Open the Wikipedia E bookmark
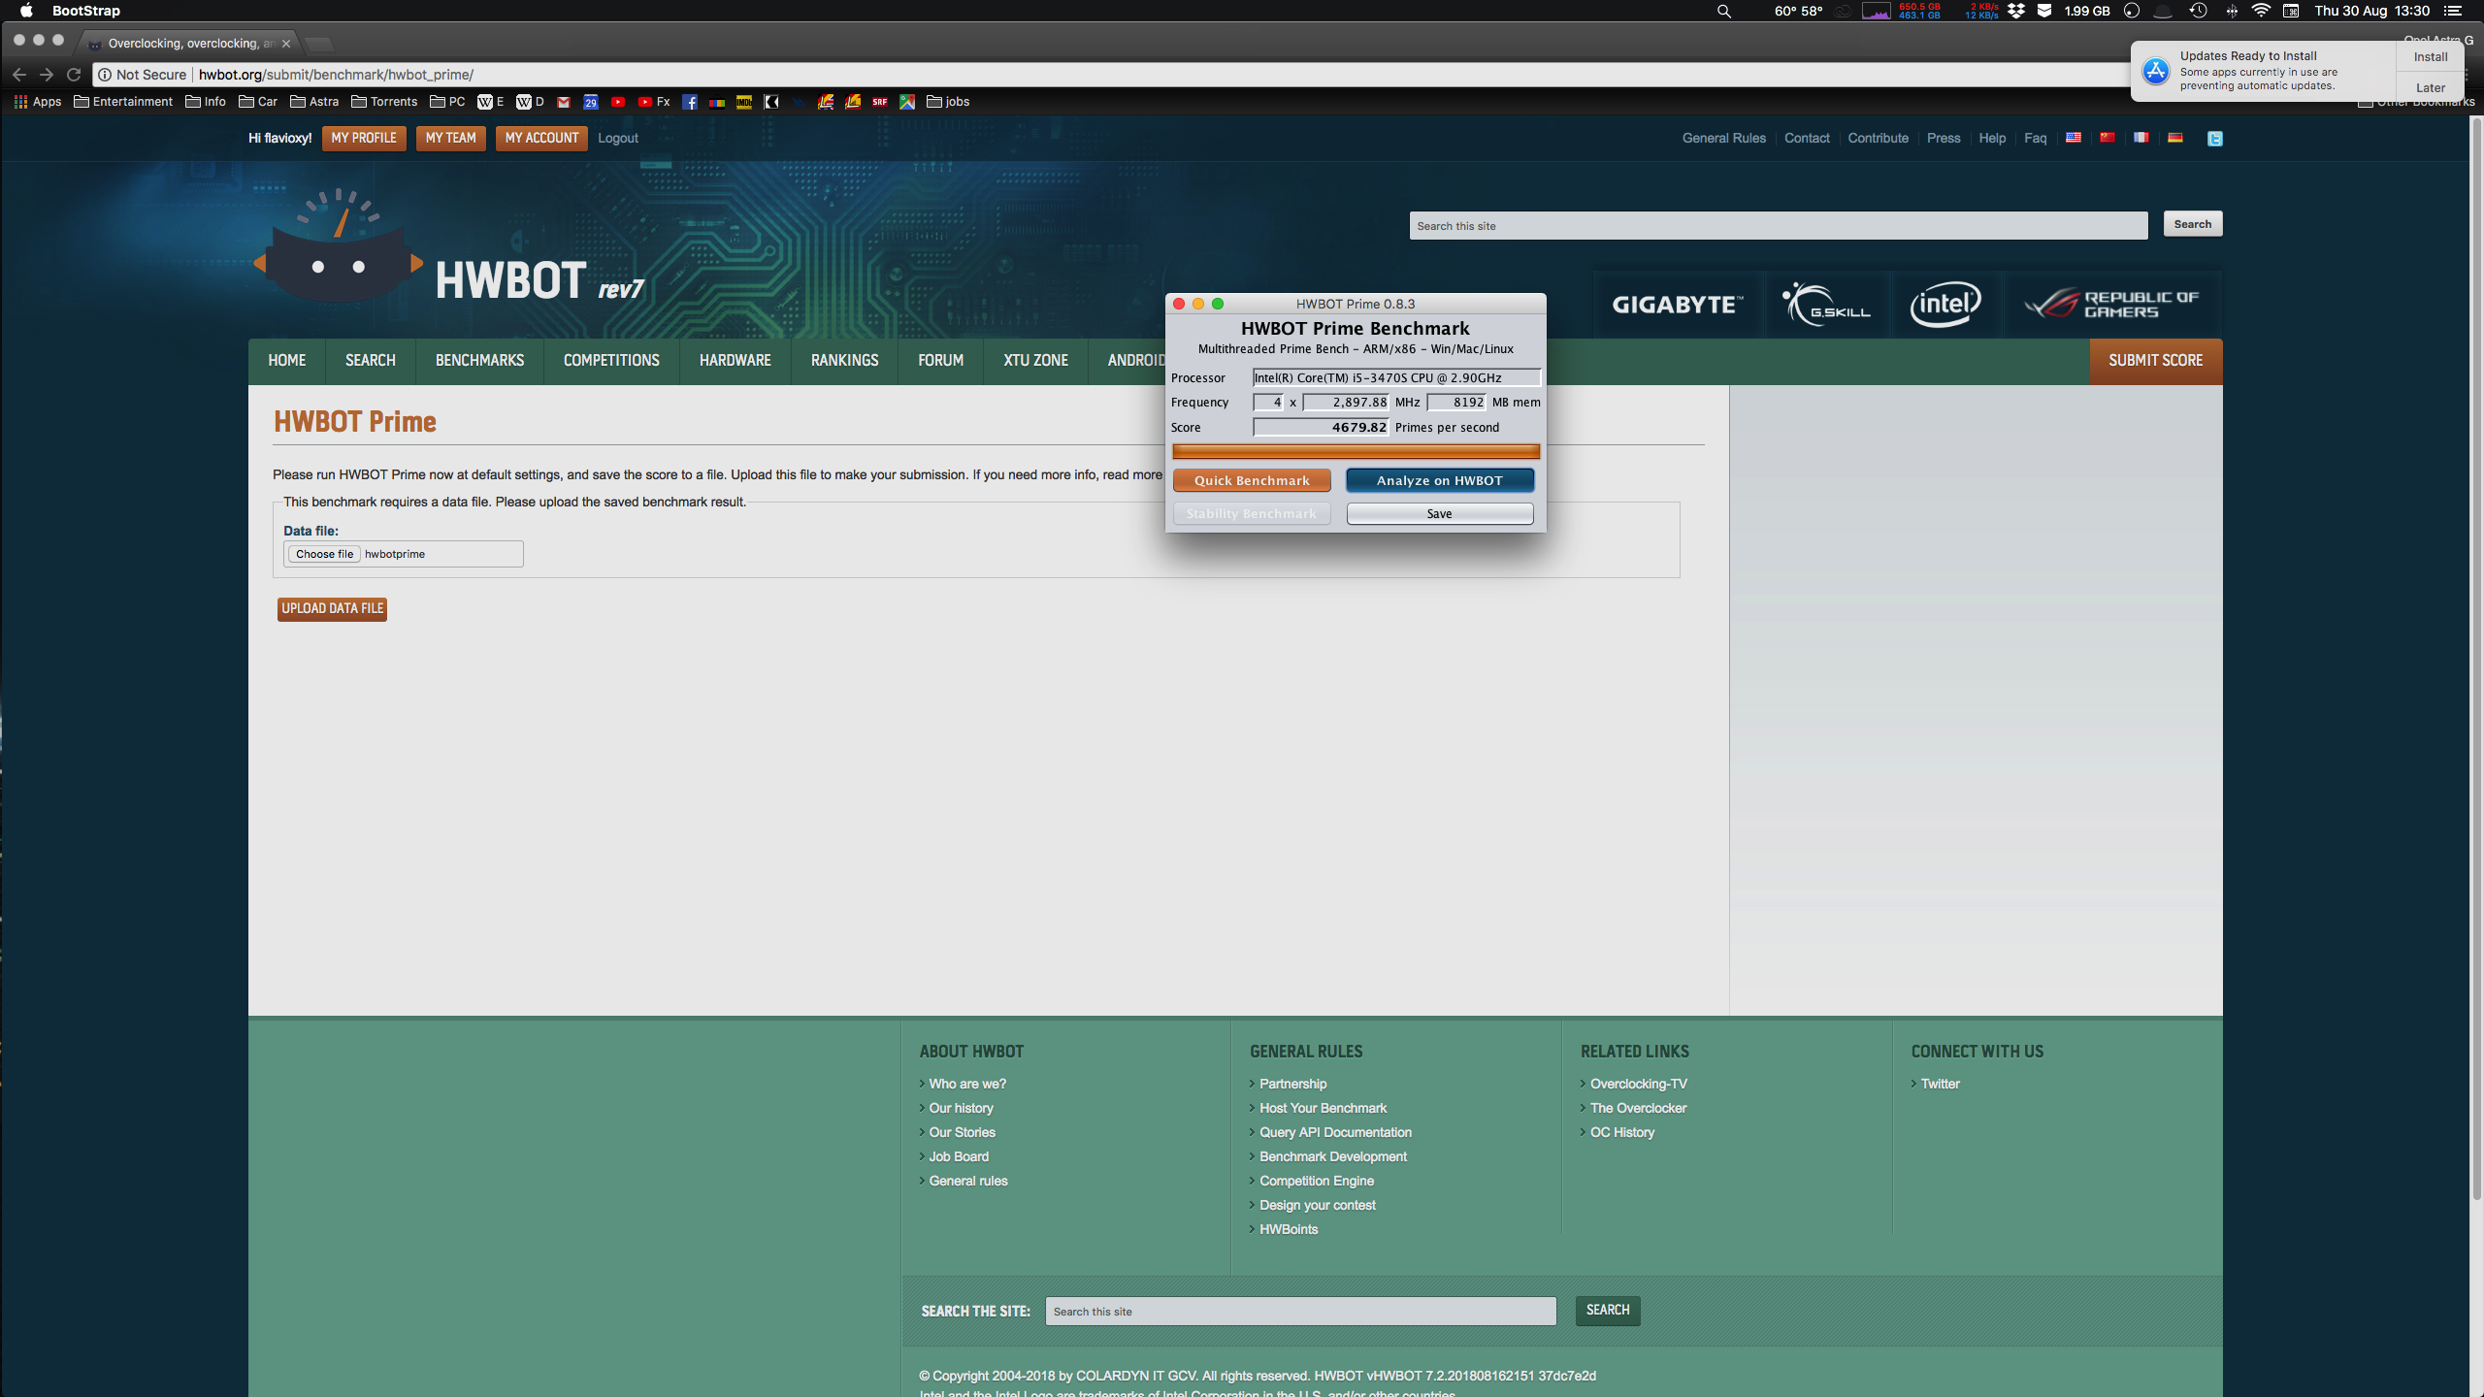 click(x=491, y=102)
